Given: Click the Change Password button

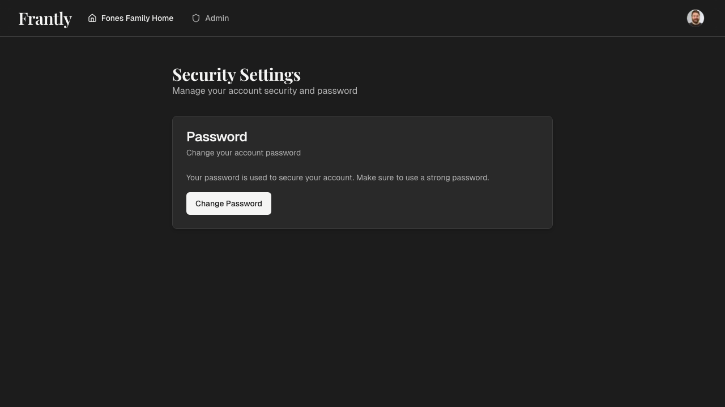Looking at the screenshot, I should pos(228,203).
